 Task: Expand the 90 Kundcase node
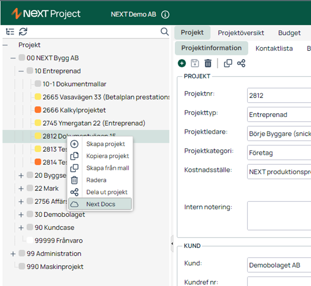[x=21, y=228]
